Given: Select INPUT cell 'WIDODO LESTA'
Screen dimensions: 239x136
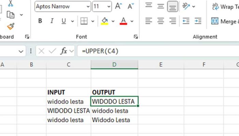Looking at the screenshot, I should pos(69,111).
